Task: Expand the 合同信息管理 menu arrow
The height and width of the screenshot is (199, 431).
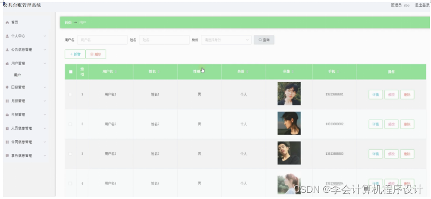Action: [45, 142]
